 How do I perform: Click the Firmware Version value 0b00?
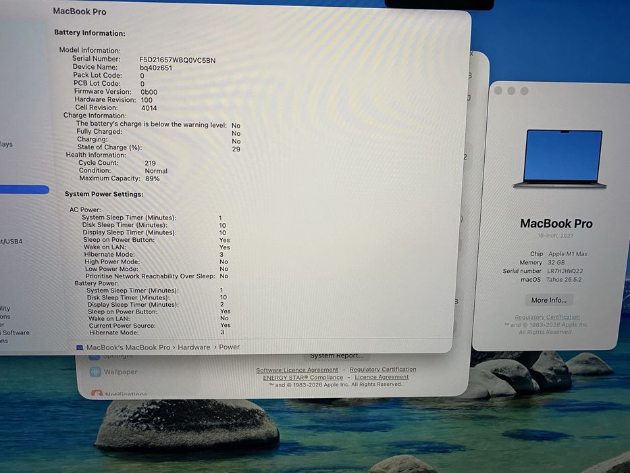[x=149, y=92]
